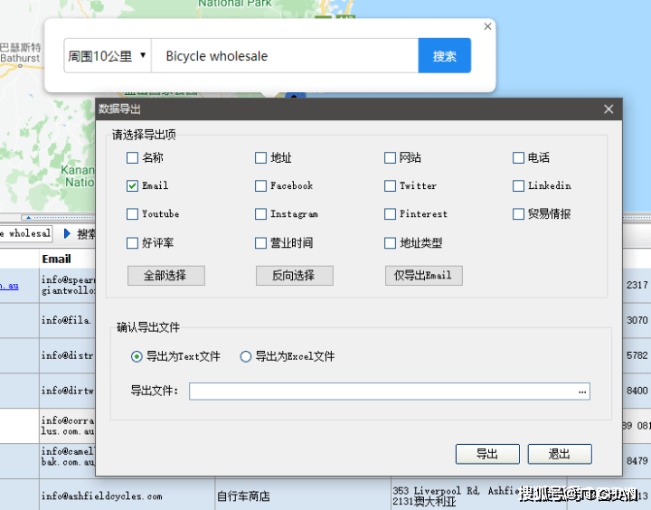651x510 pixels.
Task: Open the 周围10公里 radius dropdown
Action: (108, 56)
